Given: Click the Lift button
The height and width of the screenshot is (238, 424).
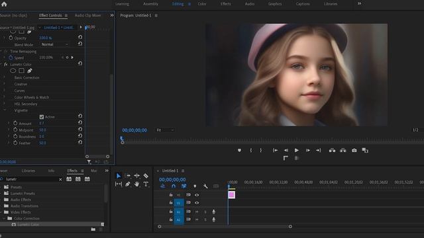Looking at the screenshot, I should pyautogui.click(x=332, y=150).
